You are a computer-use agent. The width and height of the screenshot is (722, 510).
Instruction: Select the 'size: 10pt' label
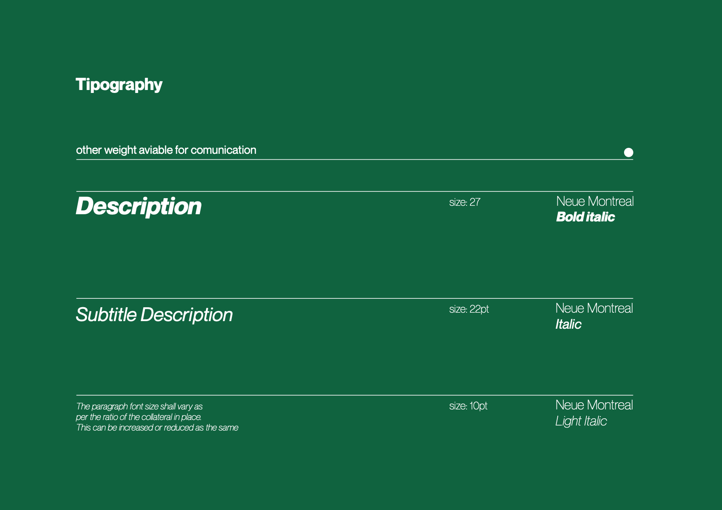click(x=468, y=406)
